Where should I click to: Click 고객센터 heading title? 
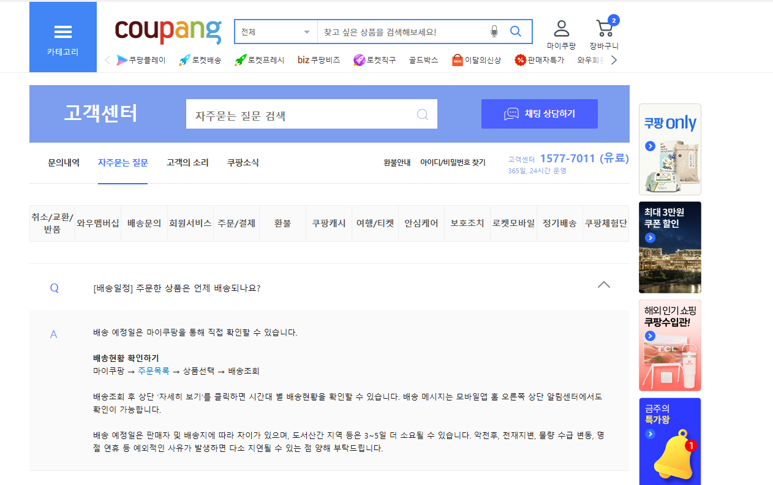coord(100,114)
